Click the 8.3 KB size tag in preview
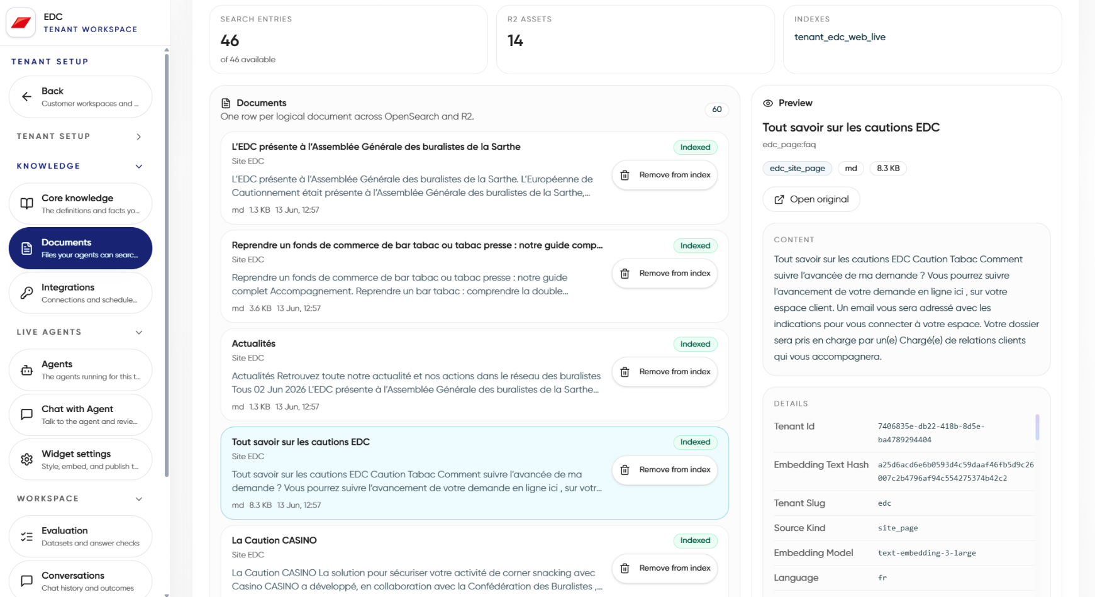The width and height of the screenshot is (1095, 597). tap(888, 169)
